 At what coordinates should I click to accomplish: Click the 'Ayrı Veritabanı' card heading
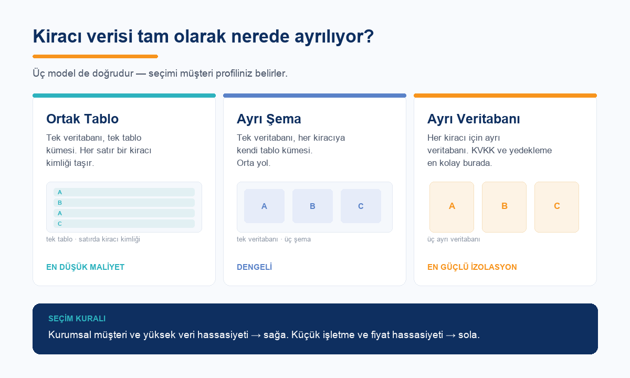point(474,119)
